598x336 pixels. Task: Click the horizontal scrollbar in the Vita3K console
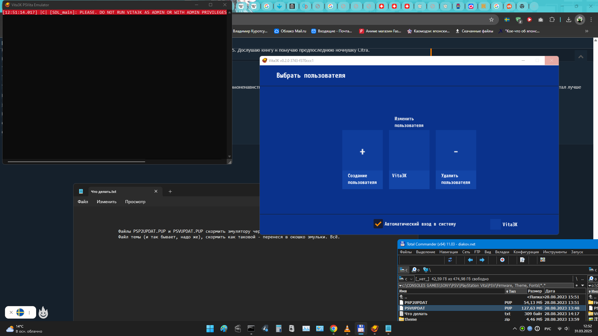tap(76, 162)
